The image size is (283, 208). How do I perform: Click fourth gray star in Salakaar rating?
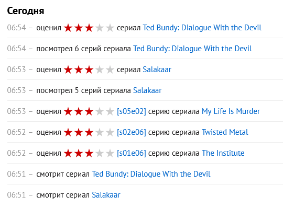point(100,70)
